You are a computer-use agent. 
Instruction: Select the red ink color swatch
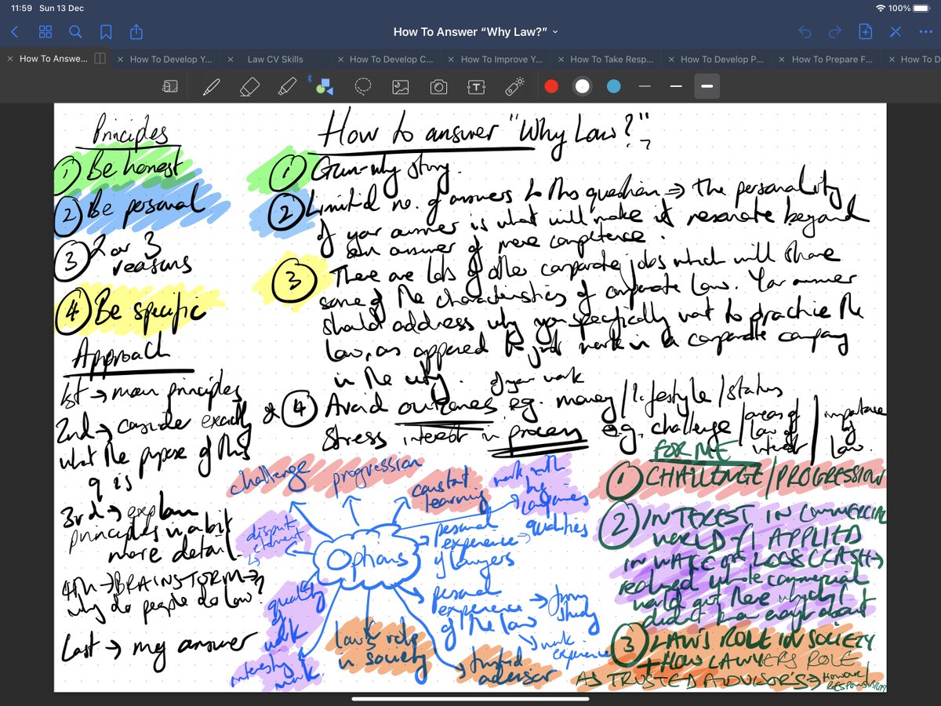tap(551, 86)
